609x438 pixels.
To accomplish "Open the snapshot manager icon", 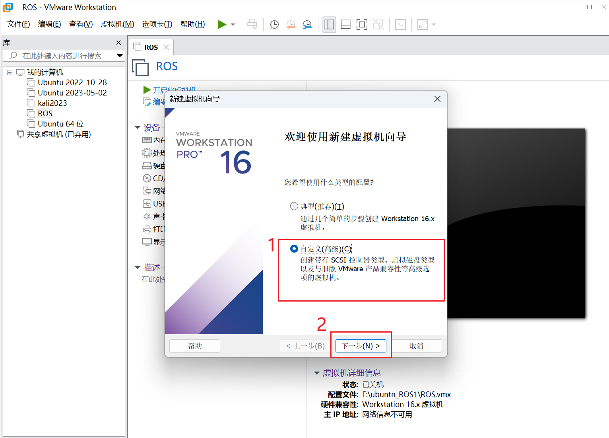I will [307, 25].
